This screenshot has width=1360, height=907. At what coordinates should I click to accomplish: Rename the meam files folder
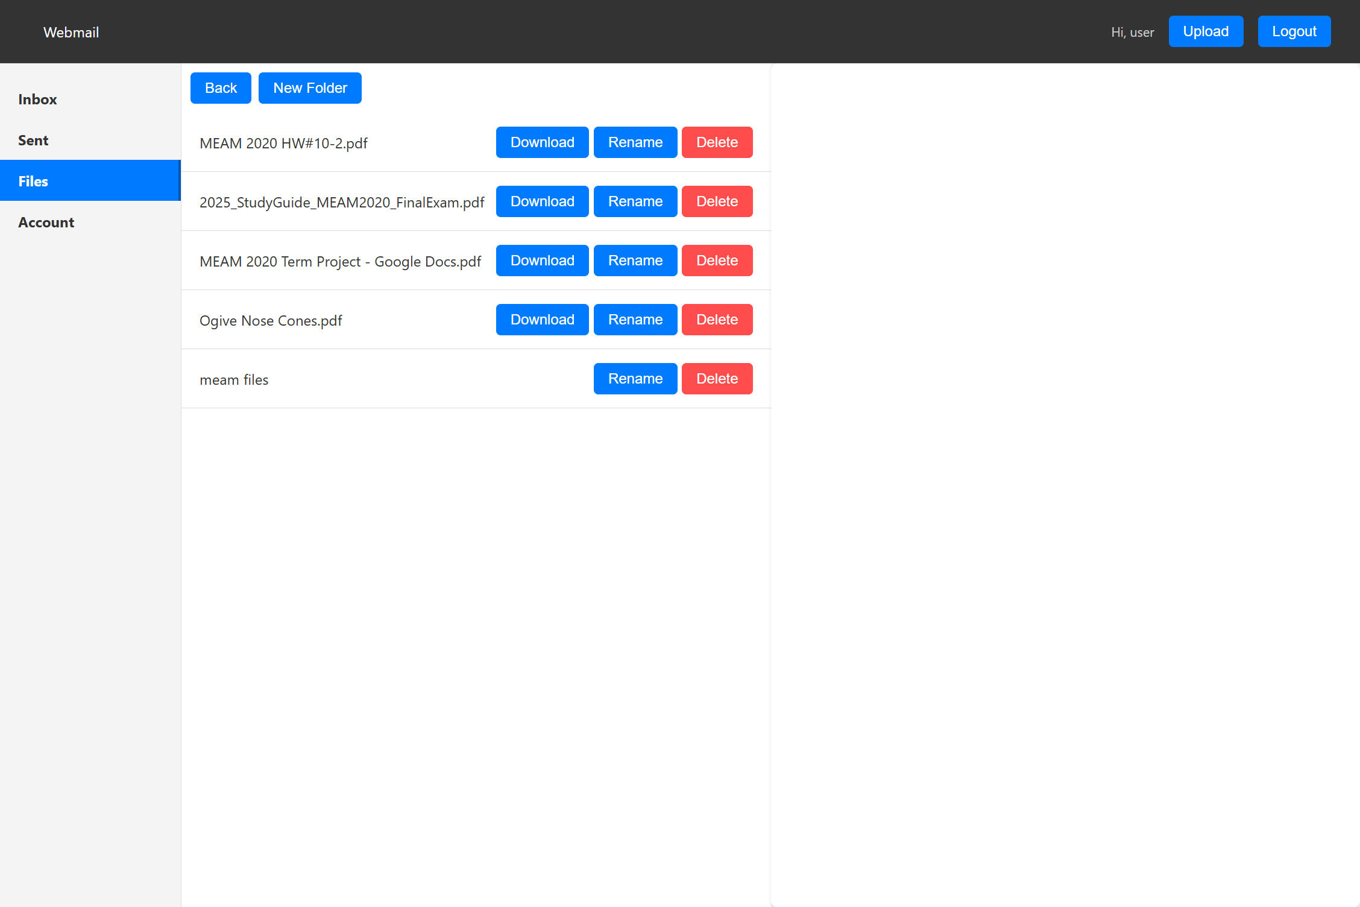tap(635, 379)
